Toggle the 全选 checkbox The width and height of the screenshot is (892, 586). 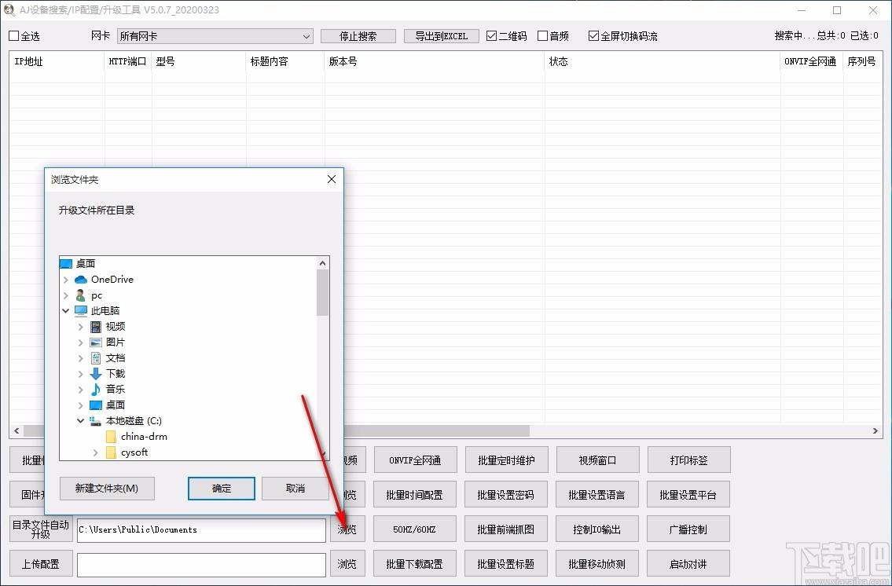click(x=14, y=36)
